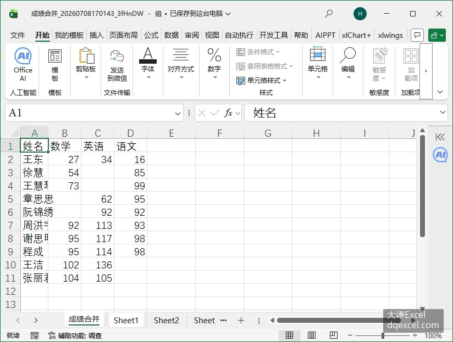
Task: Open the 单元格样式 dropdown
Action: click(x=262, y=81)
